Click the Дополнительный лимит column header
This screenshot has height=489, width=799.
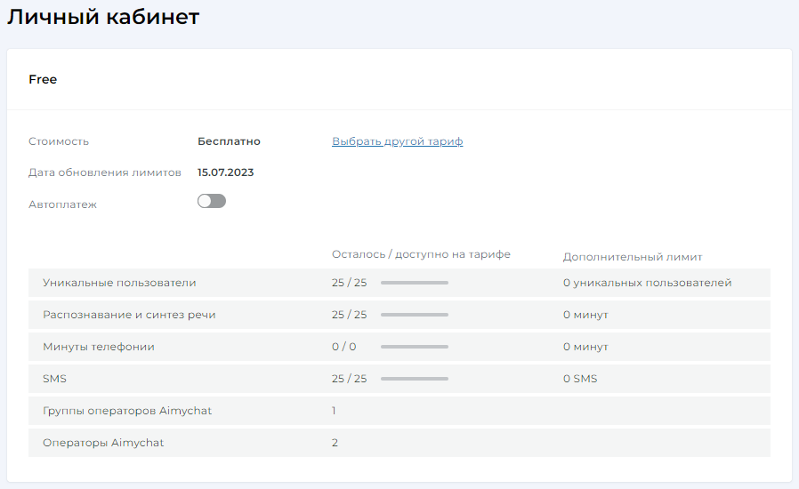[x=633, y=257]
